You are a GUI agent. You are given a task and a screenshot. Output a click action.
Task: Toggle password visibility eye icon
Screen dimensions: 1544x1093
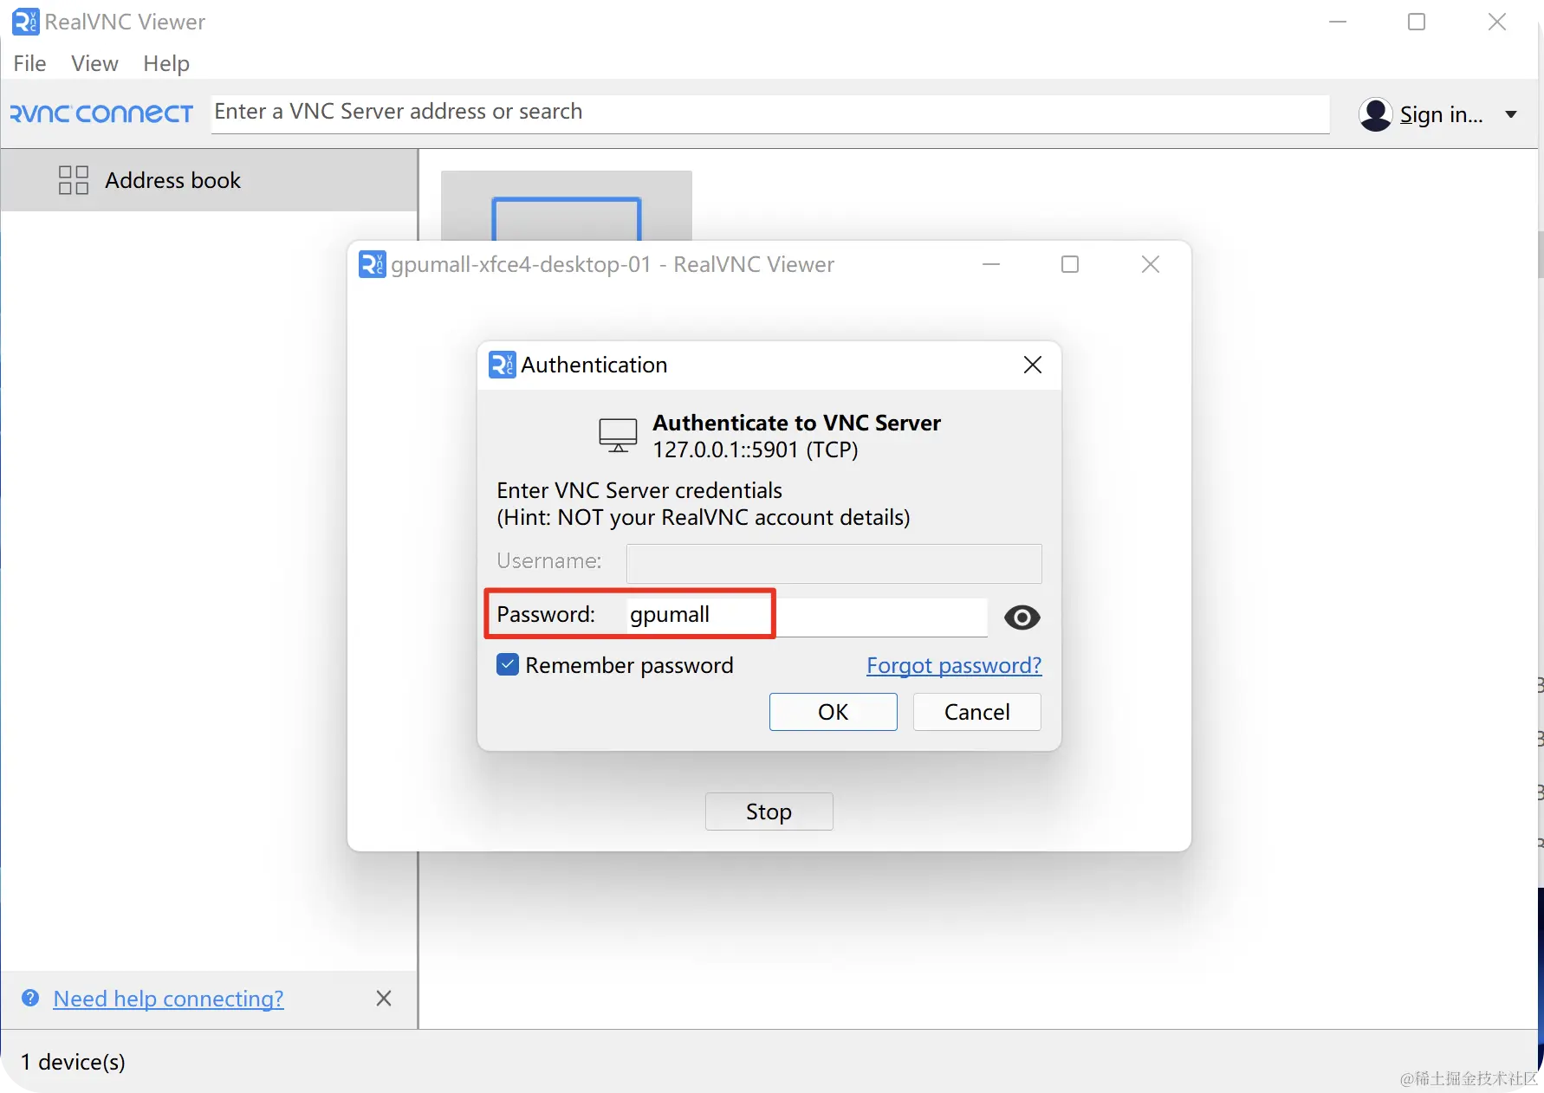tap(1022, 618)
